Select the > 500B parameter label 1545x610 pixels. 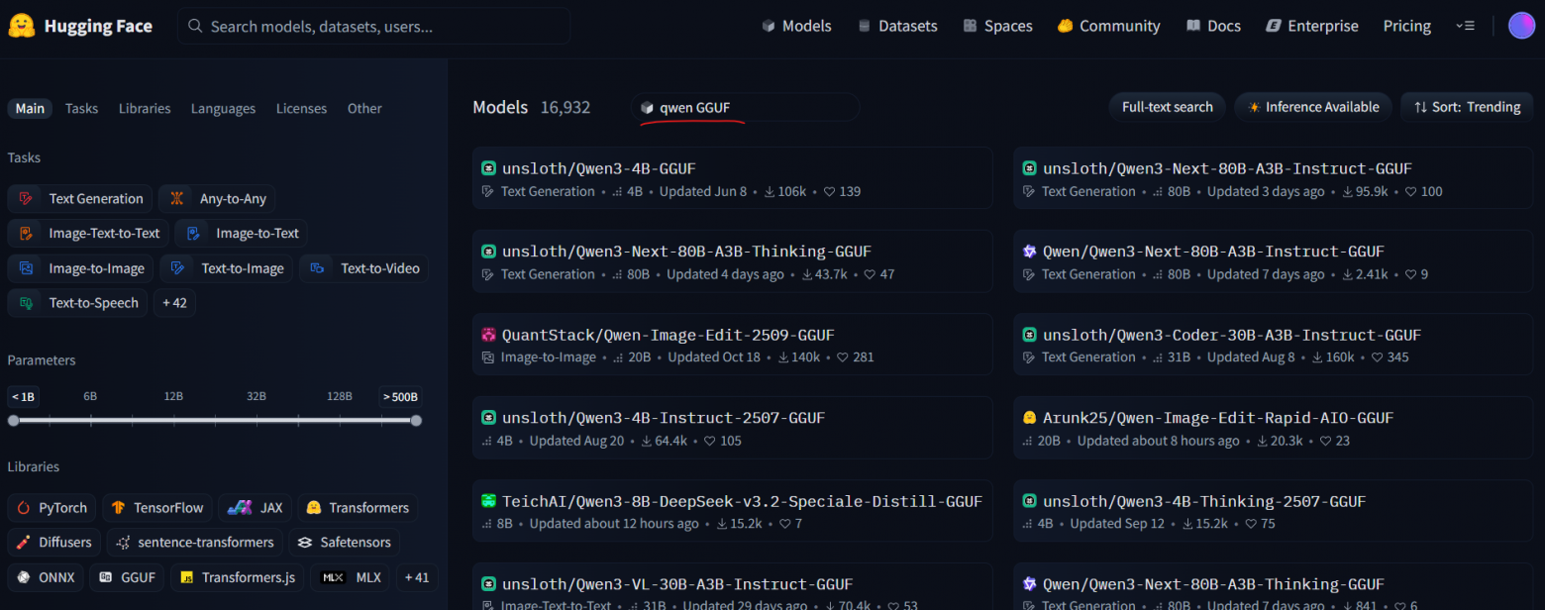point(400,396)
